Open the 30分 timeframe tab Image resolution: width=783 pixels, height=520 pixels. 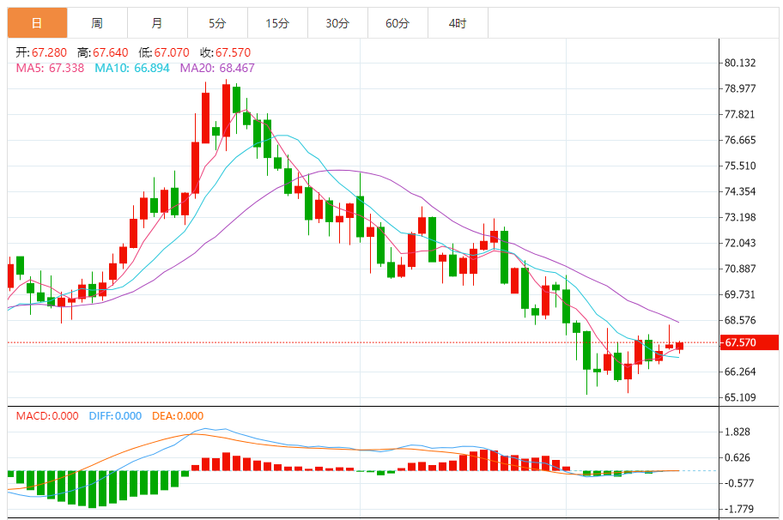coord(337,23)
